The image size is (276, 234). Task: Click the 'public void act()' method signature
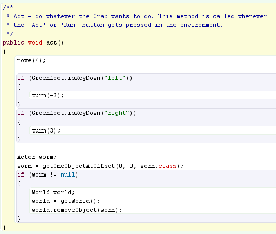click(33, 43)
